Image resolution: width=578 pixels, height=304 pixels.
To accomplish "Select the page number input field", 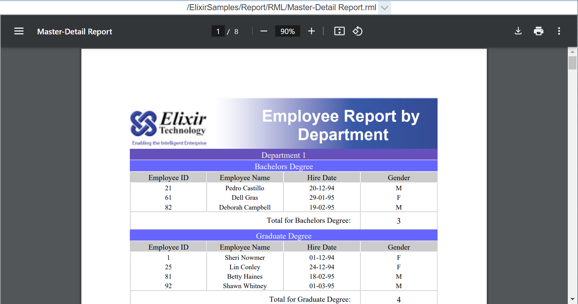I will coord(218,31).
